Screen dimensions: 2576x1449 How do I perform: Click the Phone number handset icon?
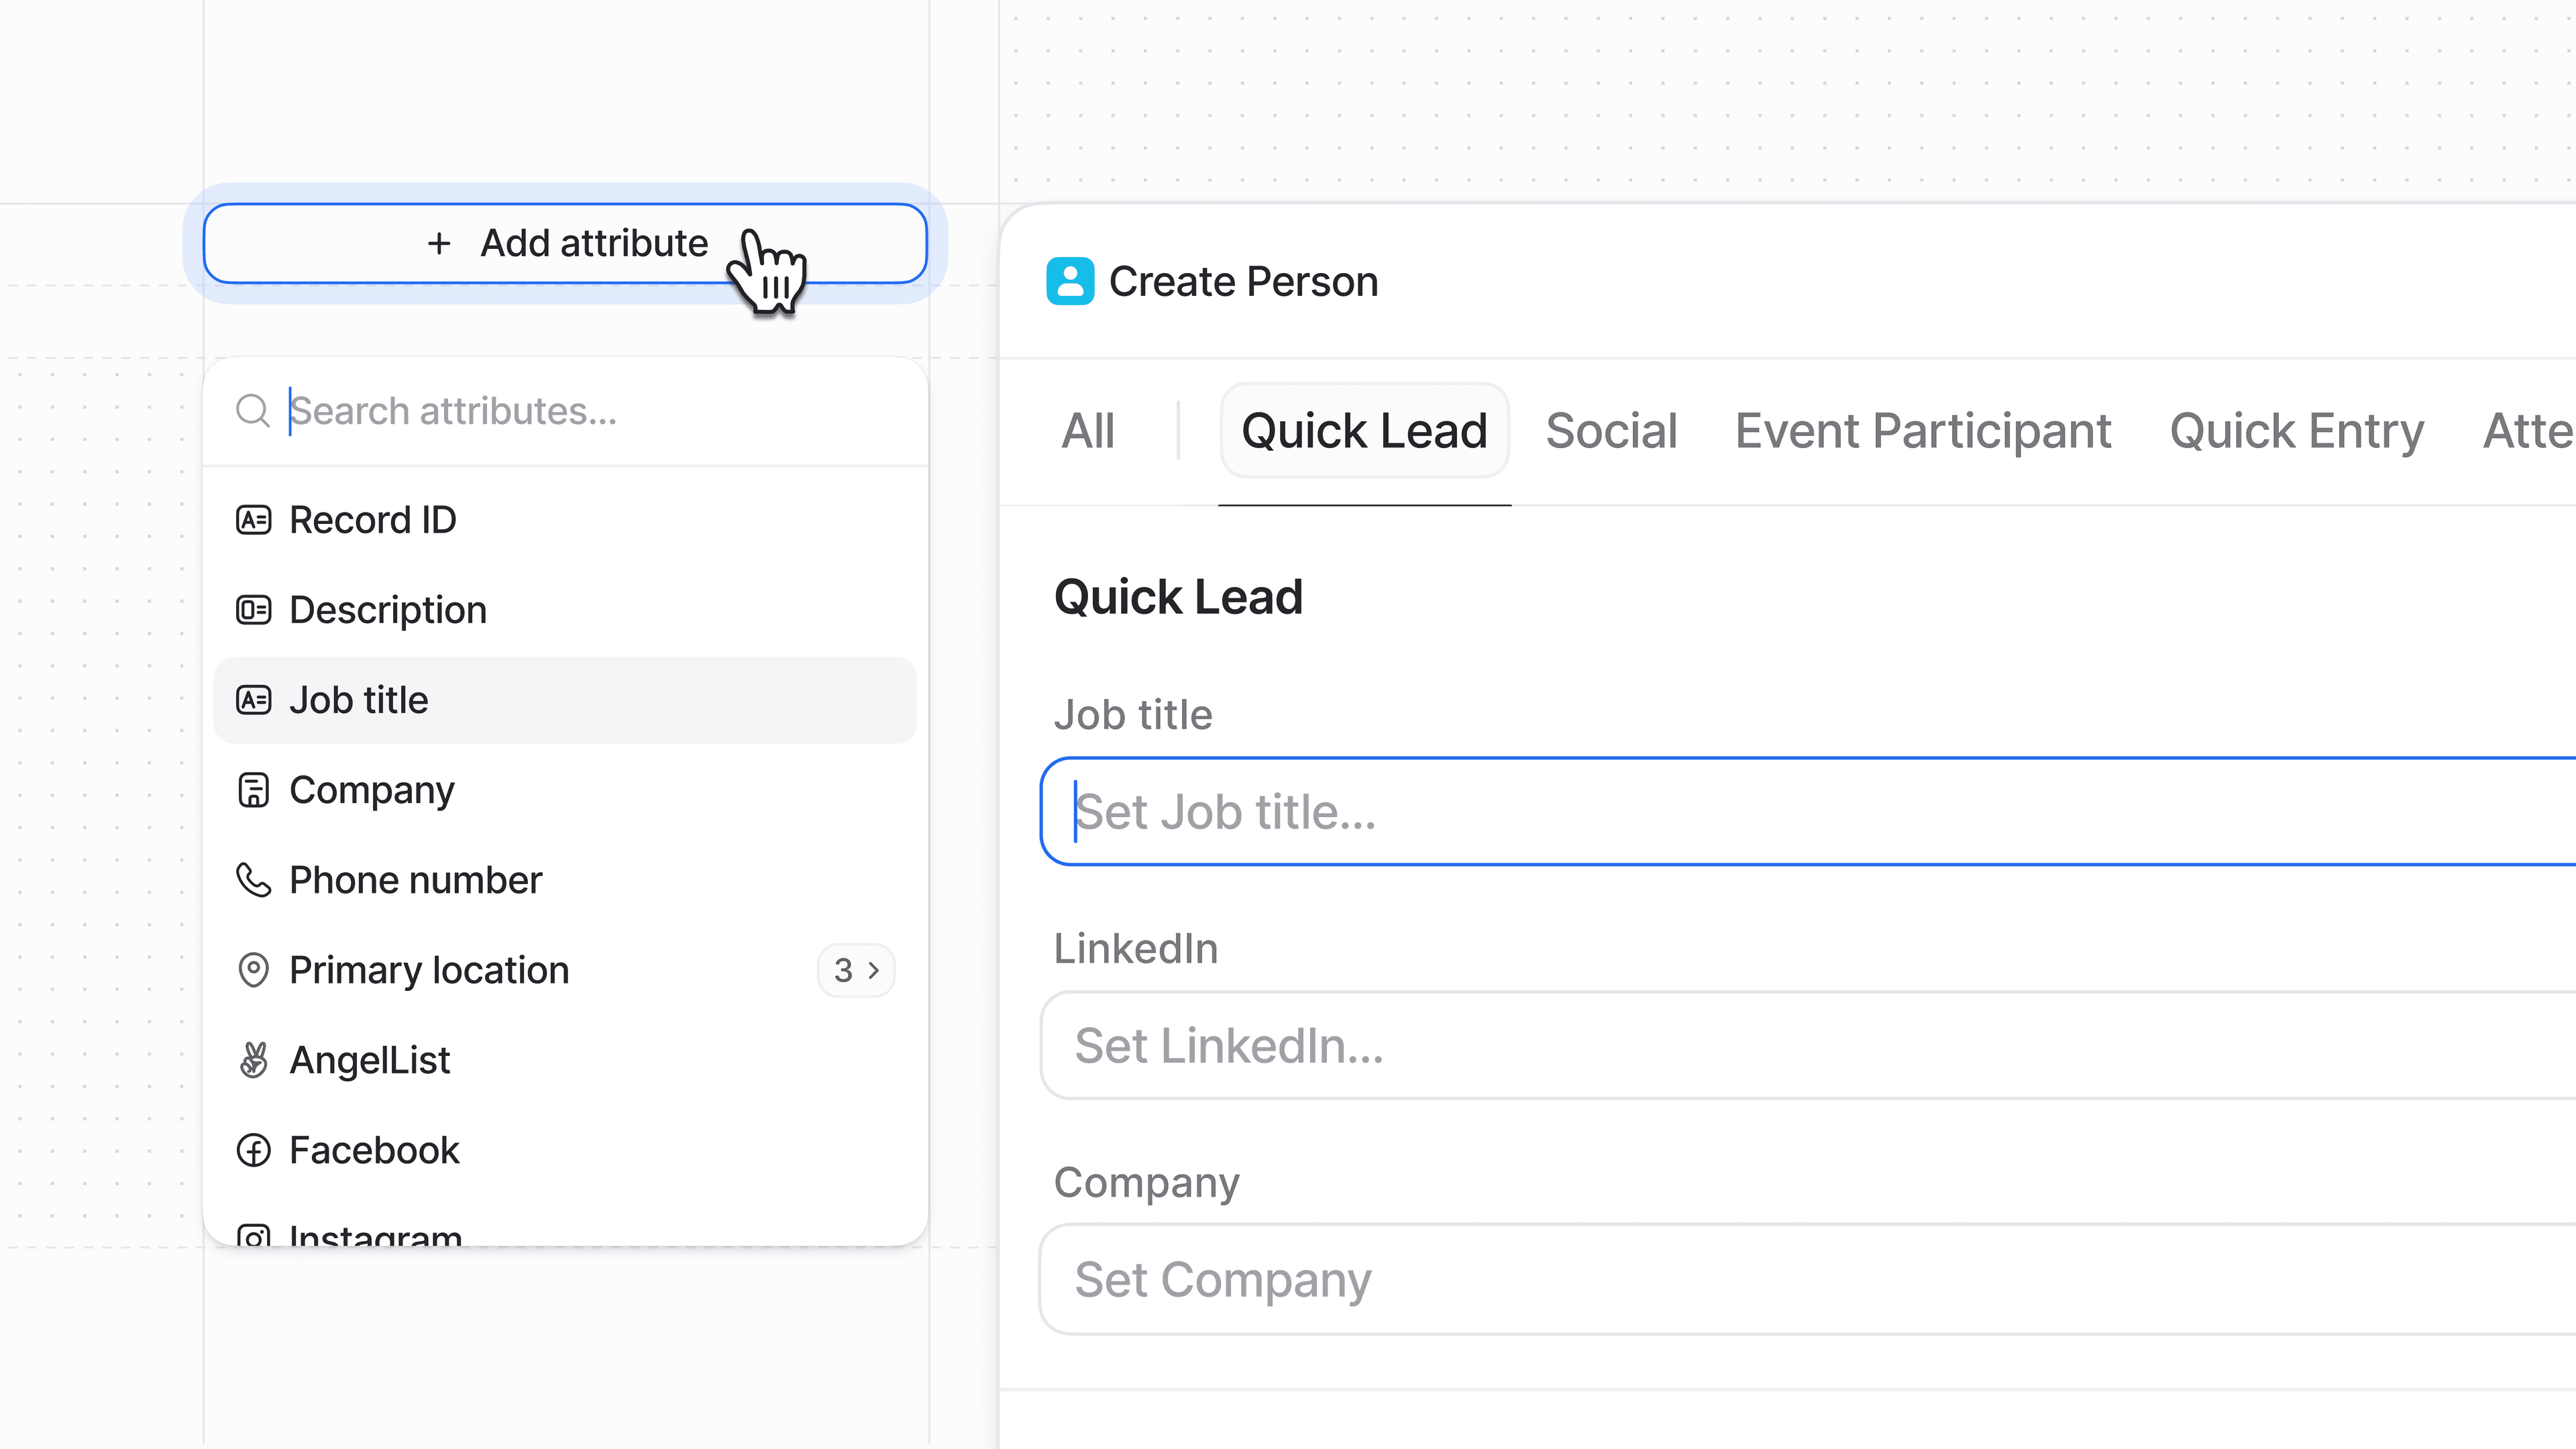tap(253, 880)
